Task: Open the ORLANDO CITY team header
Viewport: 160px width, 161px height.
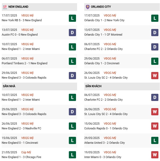Action: (x=101, y=7)
